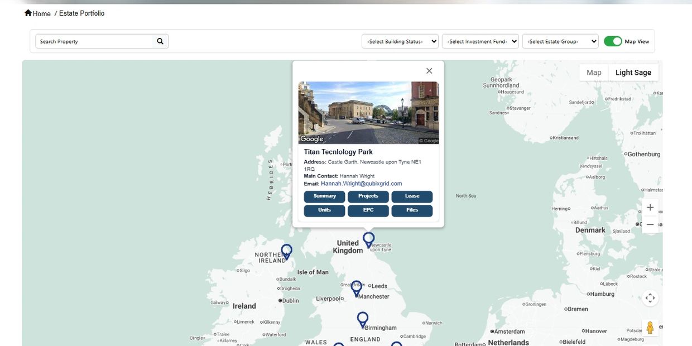Select the map pin above Birmingham
This screenshot has width=692, height=346.
(363, 319)
